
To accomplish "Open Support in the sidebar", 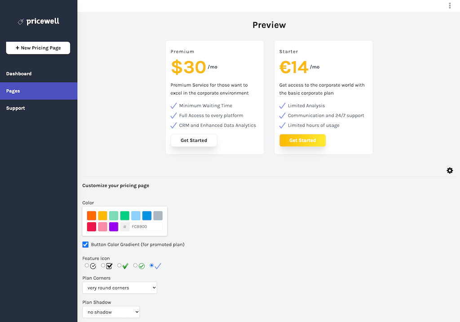I will pyautogui.click(x=16, y=108).
